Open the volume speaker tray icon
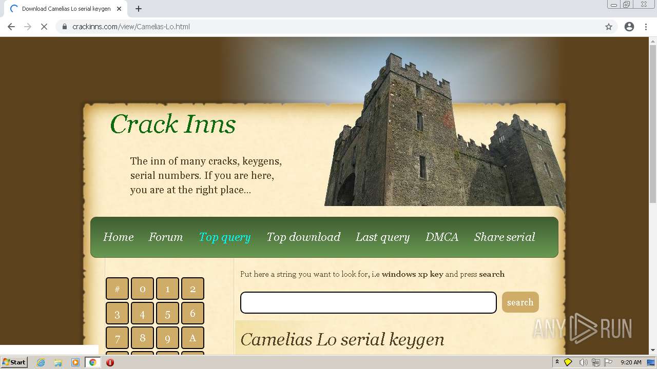The image size is (657, 369). [583, 362]
